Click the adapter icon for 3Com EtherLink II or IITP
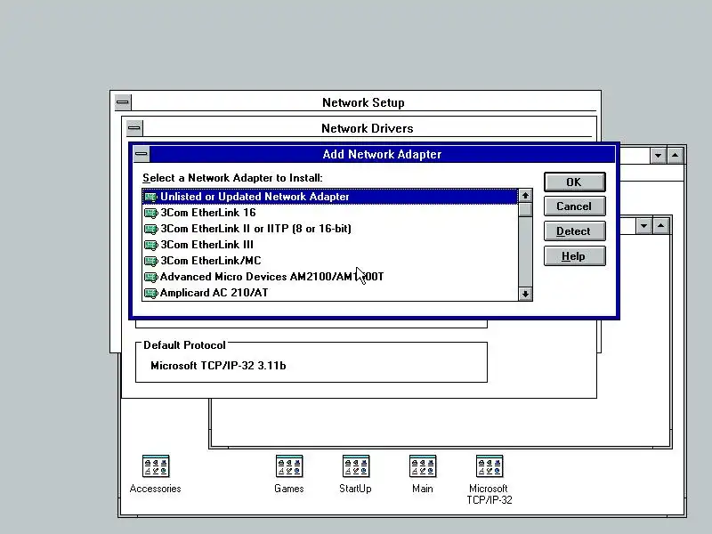 coord(150,229)
